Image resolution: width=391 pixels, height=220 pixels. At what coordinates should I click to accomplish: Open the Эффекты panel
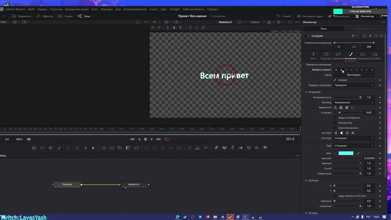click(45, 16)
